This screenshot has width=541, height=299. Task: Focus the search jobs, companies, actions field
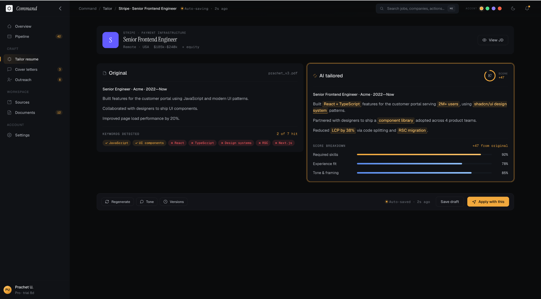pyautogui.click(x=417, y=8)
